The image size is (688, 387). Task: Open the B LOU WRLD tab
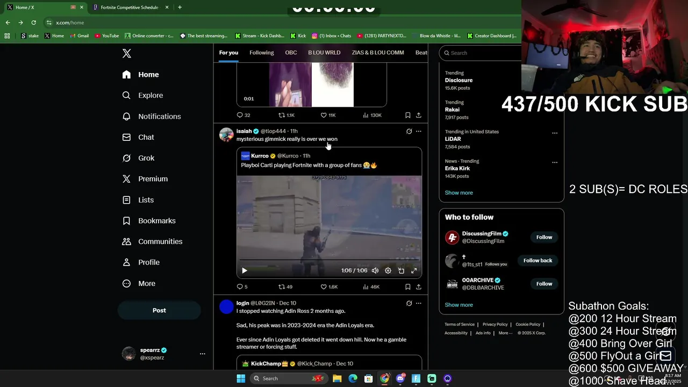324,53
